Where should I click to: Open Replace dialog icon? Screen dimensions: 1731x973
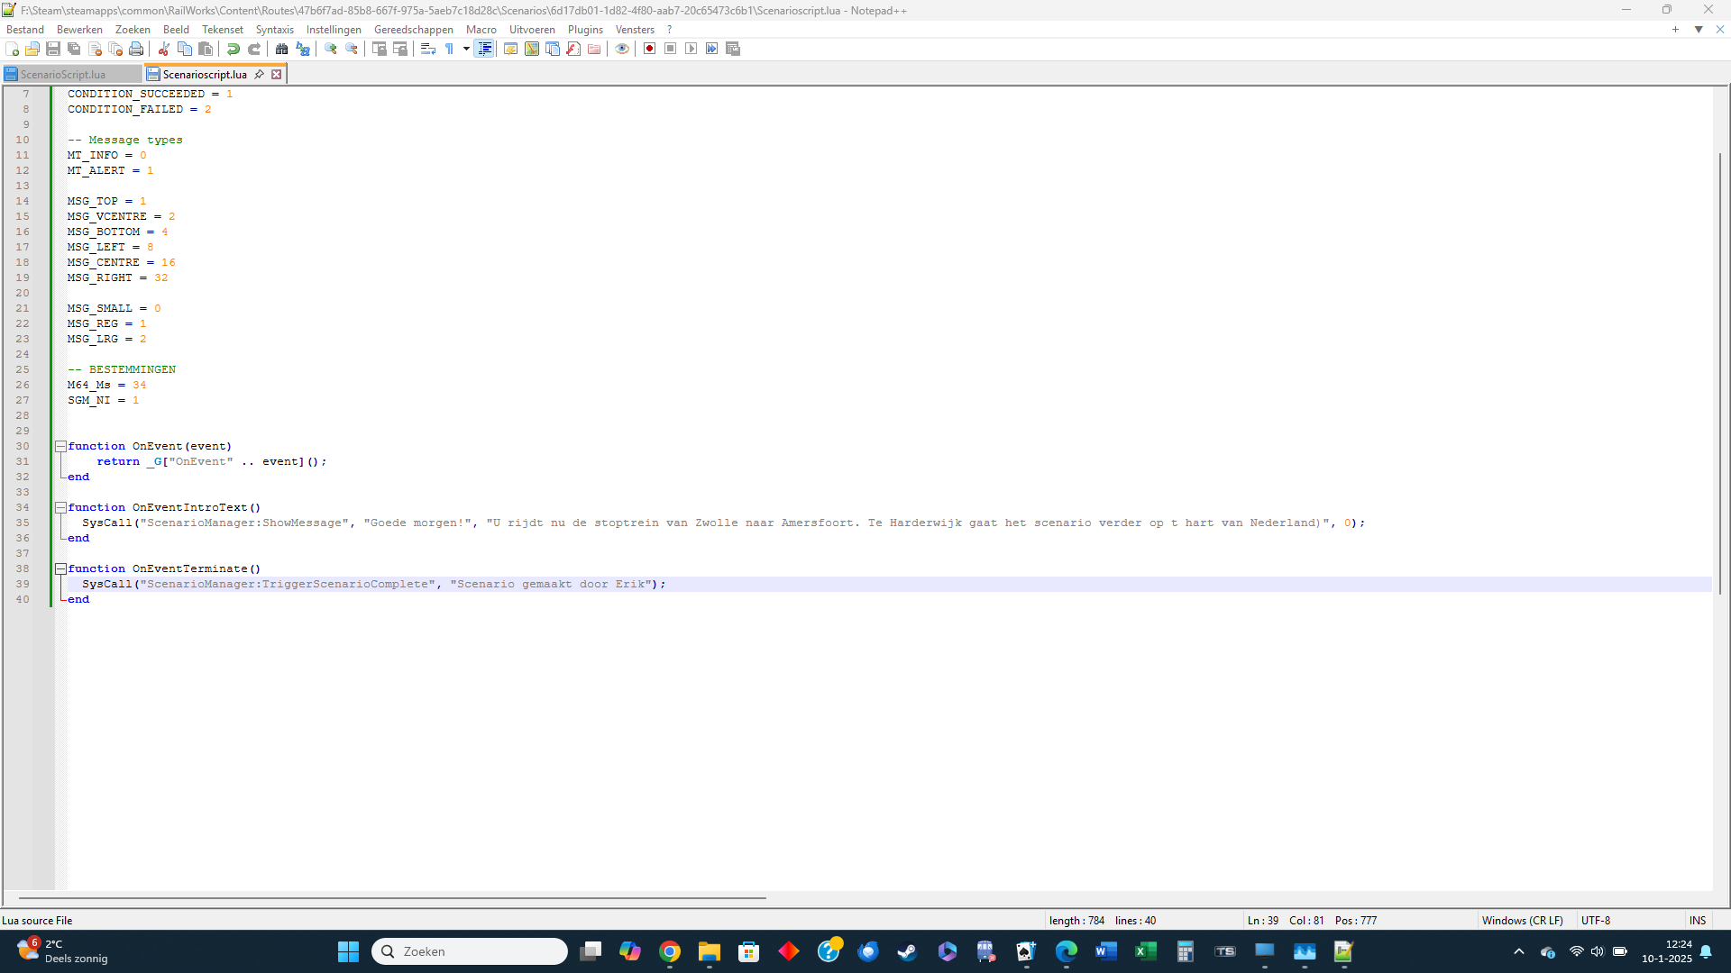[x=303, y=49]
